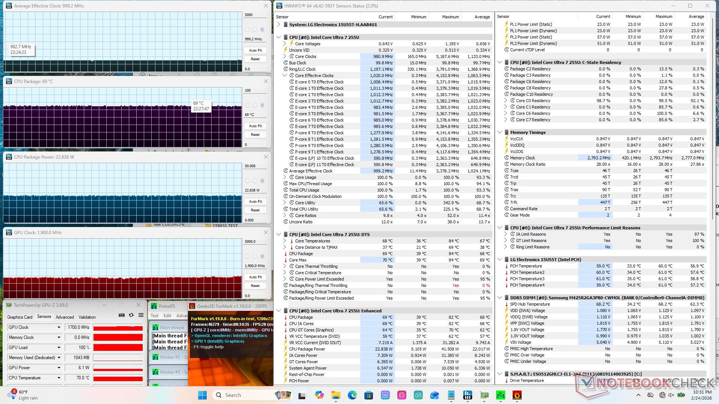
Task: Click the muted volume tray icon
Action: (671, 395)
